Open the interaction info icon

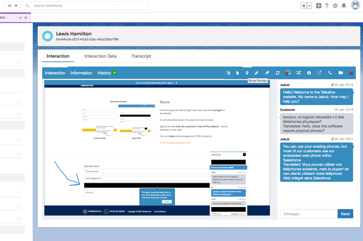tap(309, 73)
